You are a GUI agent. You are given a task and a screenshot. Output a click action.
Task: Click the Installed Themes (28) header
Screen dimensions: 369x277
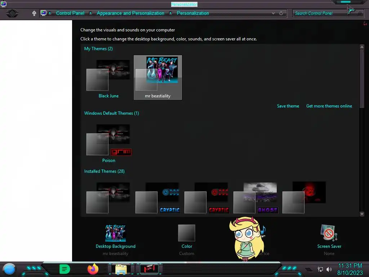(104, 171)
